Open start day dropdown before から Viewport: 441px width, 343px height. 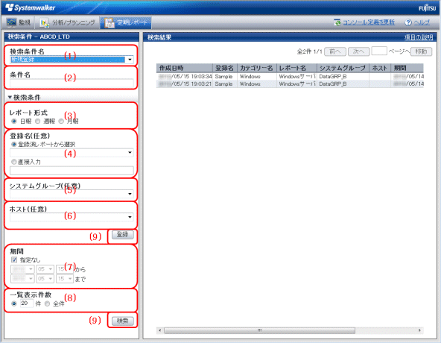click(x=65, y=269)
